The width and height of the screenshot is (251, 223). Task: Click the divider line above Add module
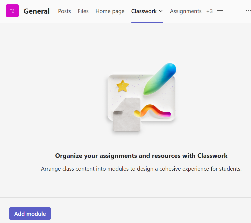pyautogui.click(x=125, y=197)
